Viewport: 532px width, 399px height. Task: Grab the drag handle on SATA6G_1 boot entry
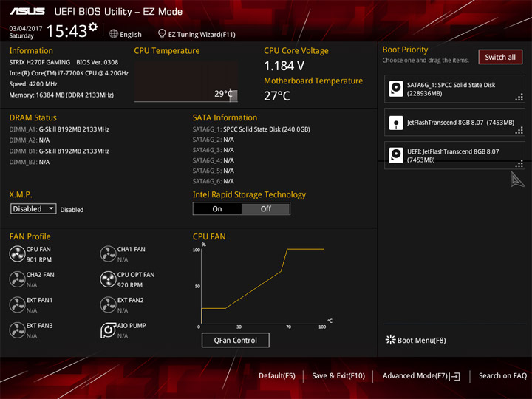[x=519, y=98]
